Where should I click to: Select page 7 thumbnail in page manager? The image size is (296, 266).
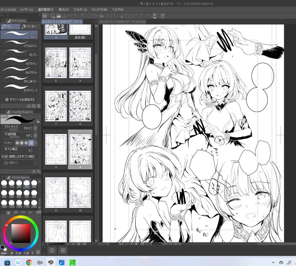(x=56, y=106)
